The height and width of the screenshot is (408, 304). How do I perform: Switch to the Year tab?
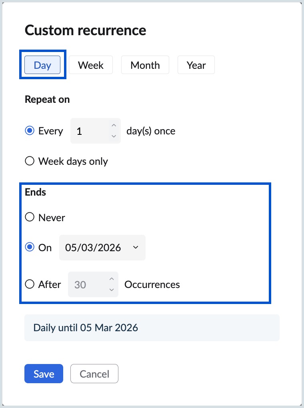pos(196,65)
